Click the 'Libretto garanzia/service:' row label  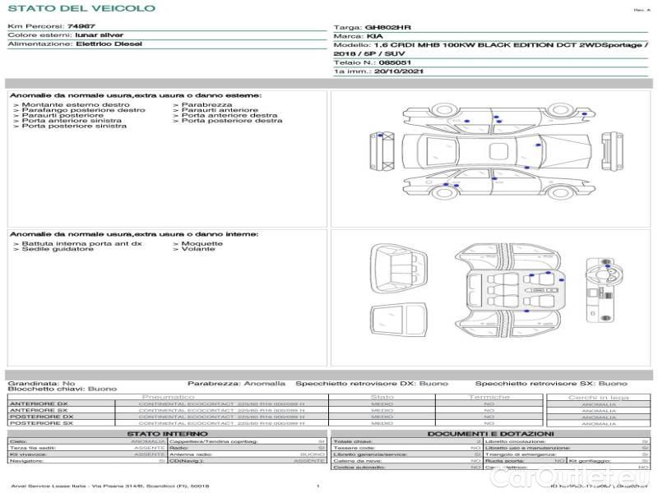370,454
